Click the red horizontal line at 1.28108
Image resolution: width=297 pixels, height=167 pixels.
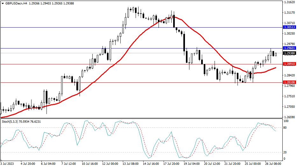pos(127,82)
